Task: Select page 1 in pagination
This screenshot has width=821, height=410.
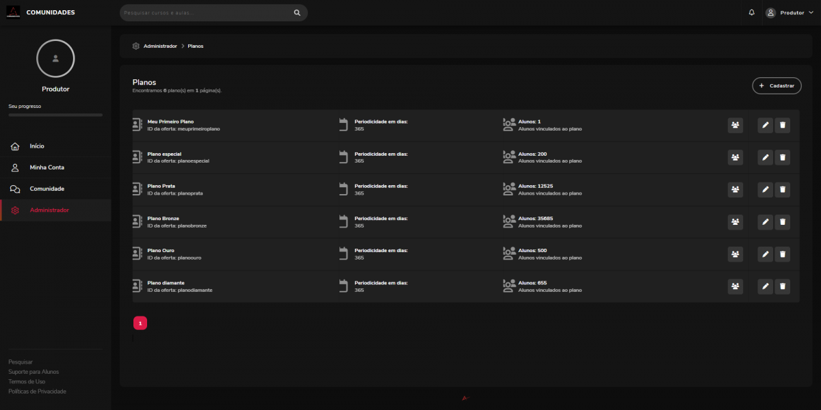Action: click(140, 323)
